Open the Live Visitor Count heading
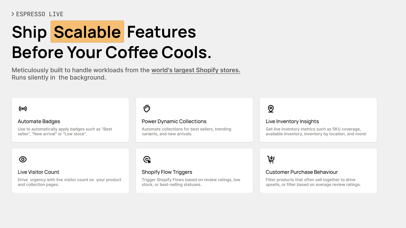 pyautogui.click(x=38, y=172)
